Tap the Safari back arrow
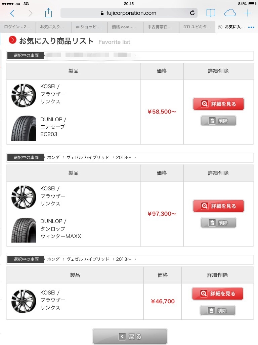Viewport: 258px width, 345px height. pos(12,13)
